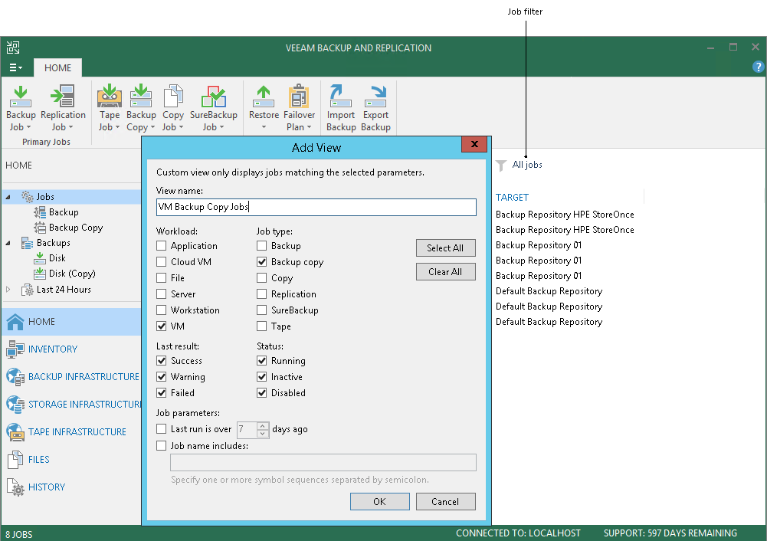Click the Clear All button
The image size is (767, 541).
(x=445, y=272)
